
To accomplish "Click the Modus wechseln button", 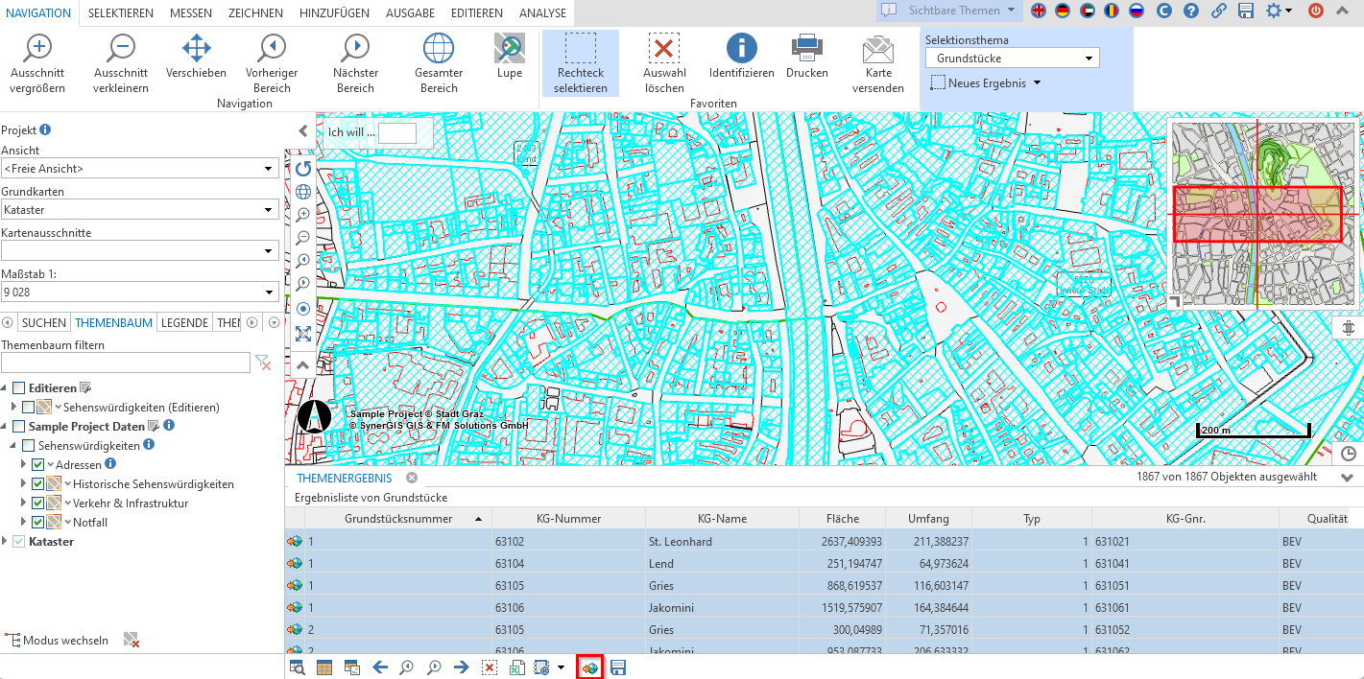I will pos(58,641).
